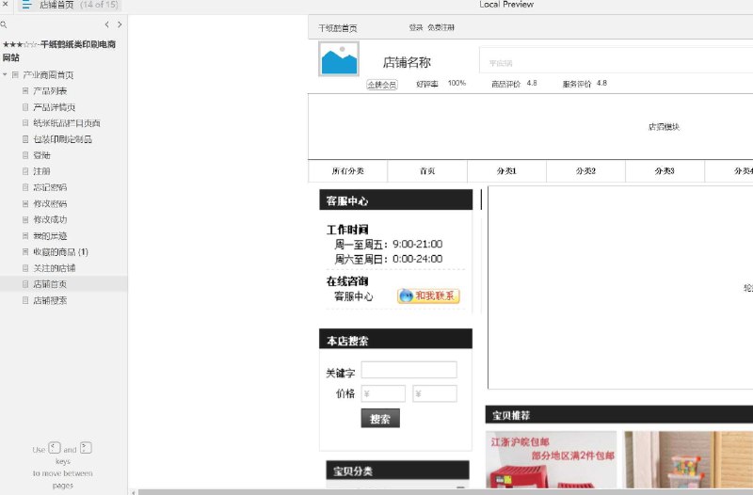Open the 注册 page
753x495 pixels.
(x=41, y=171)
